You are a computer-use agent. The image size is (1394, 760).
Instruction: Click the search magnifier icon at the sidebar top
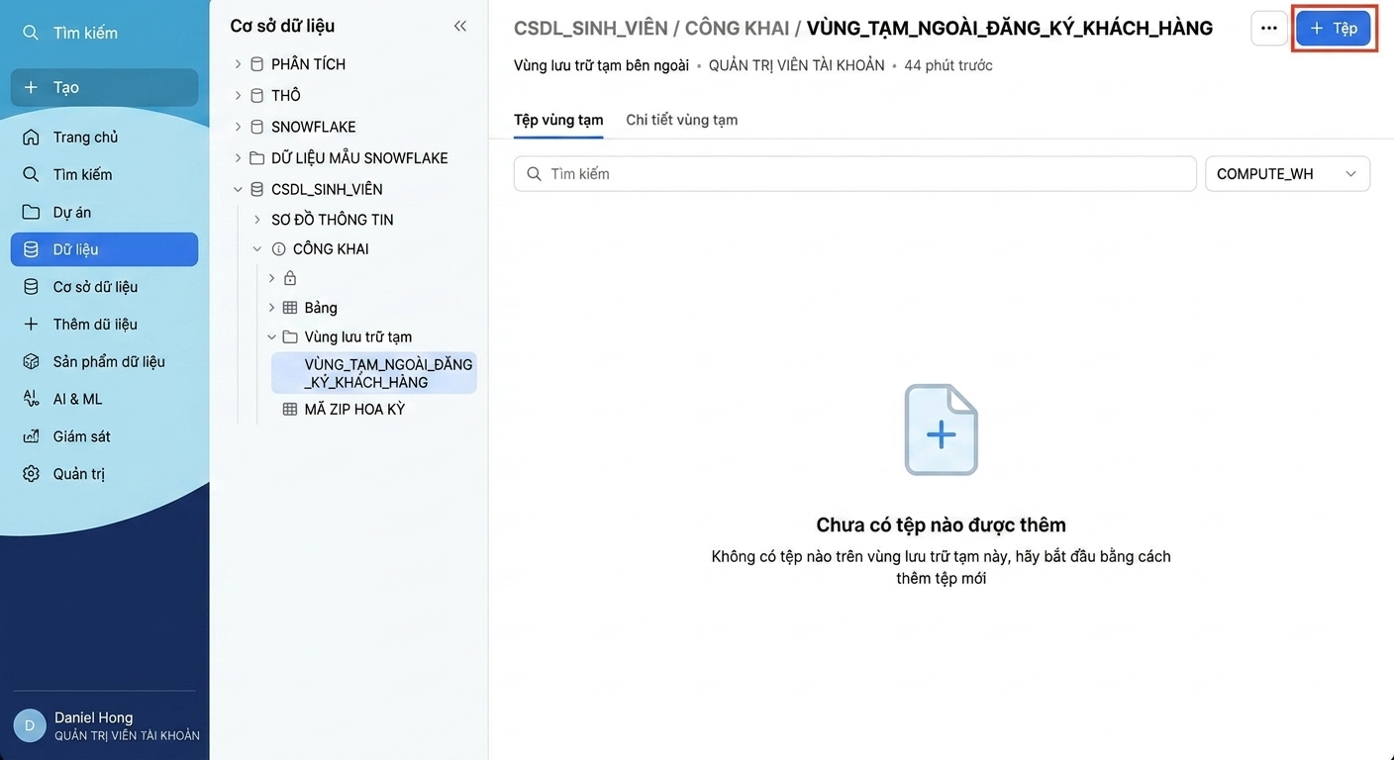point(31,33)
